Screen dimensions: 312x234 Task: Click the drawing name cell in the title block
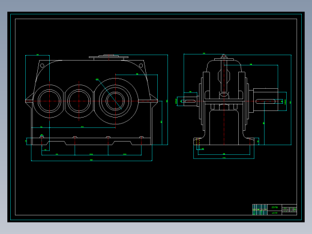[275, 208]
